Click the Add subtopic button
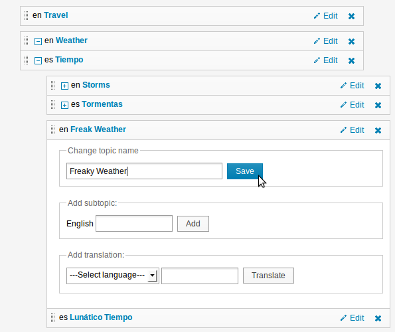This screenshot has height=332, width=395. tap(193, 224)
